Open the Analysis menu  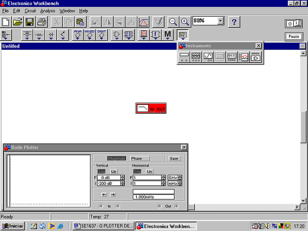48,11
